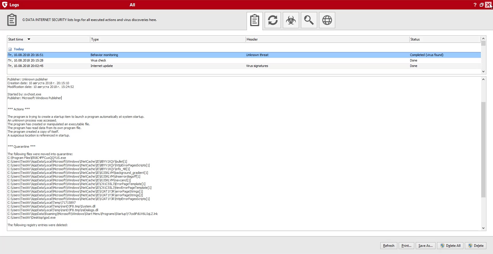The height and width of the screenshot is (254, 493).
Task: Select the Internet update log entry
Action: tap(244, 66)
